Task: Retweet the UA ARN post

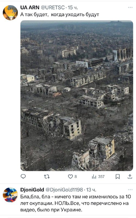Action: click(x=47, y=177)
